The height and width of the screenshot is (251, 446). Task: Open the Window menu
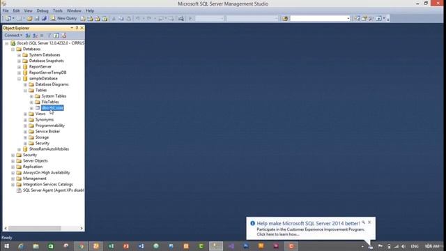pyautogui.click(x=74, y=11)
